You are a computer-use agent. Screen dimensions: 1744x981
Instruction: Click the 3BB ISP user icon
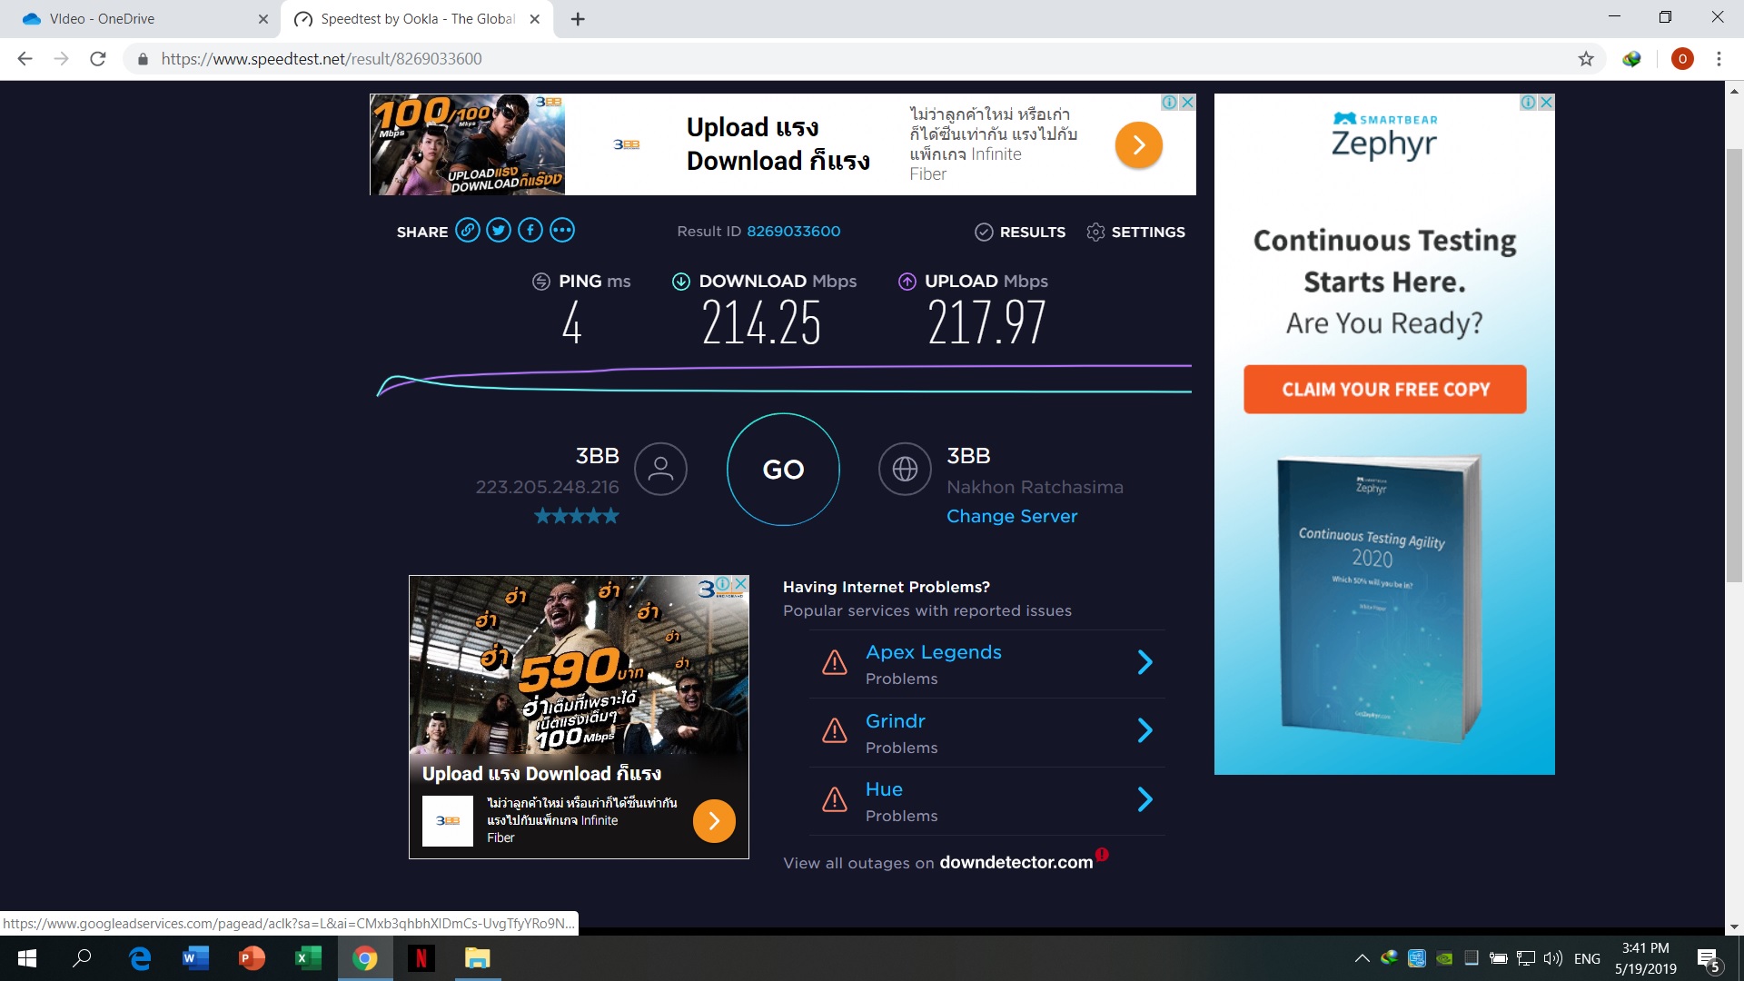(x=660, y=469)
